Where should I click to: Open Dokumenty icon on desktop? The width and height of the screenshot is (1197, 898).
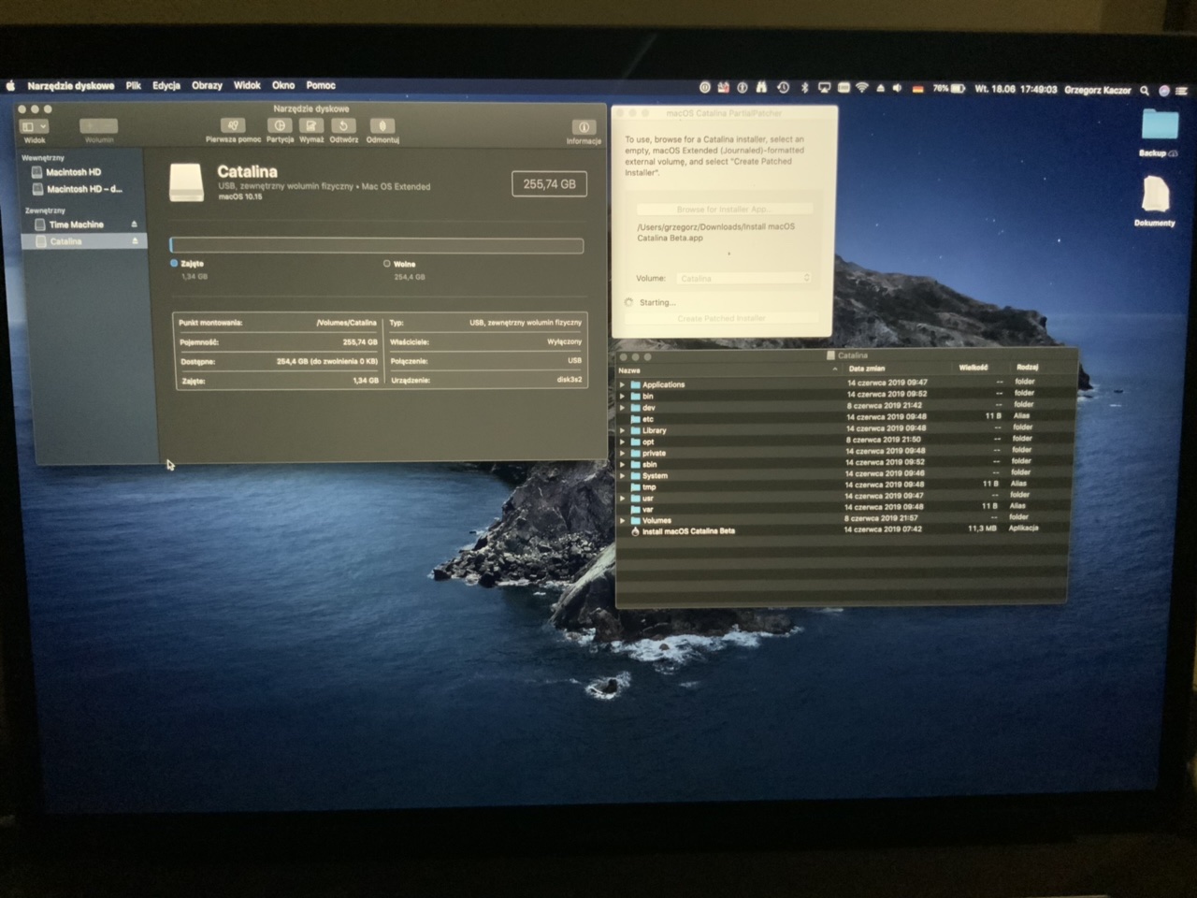coord(1156,195)
